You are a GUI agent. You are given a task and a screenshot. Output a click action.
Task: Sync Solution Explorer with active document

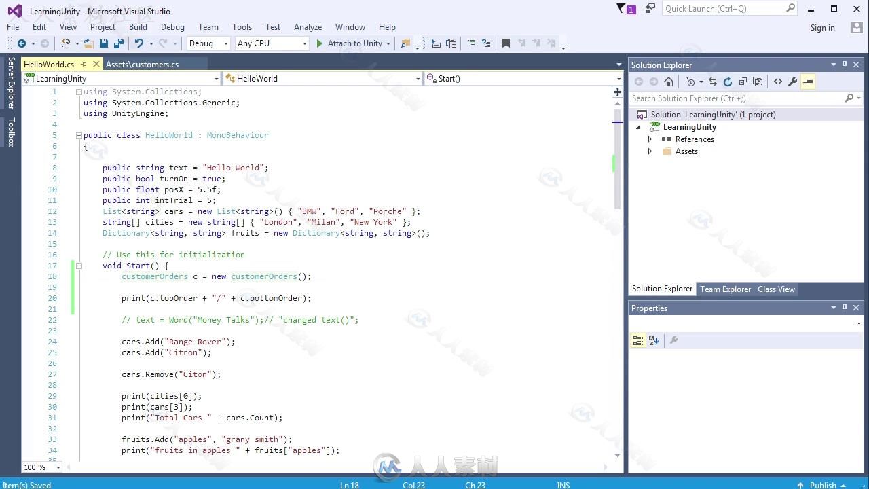click(x=713, y=81)
